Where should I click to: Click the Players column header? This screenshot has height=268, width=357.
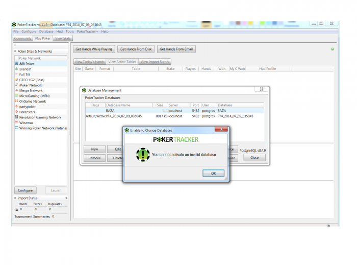[x=191, y=68]
